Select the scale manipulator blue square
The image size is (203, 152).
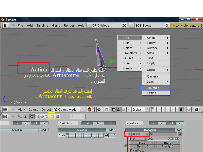(129, 109)
